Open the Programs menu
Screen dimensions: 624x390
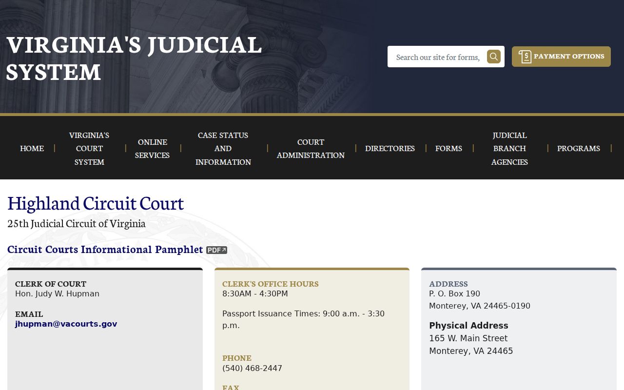click(579, 148)
